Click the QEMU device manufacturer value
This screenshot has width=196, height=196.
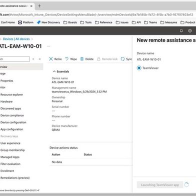56,130
